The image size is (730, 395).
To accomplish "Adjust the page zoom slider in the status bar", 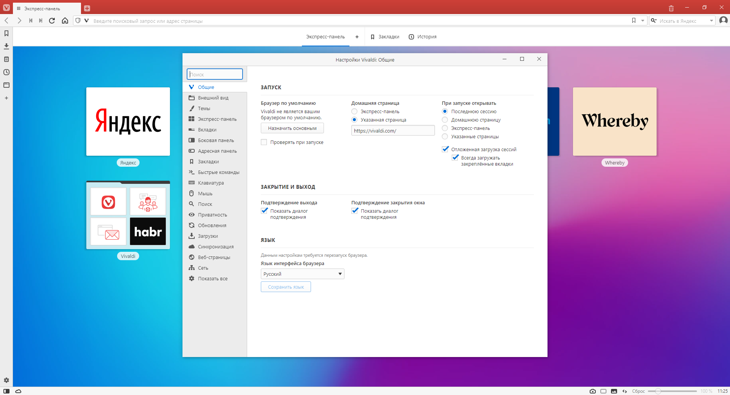I will point(658,391).
